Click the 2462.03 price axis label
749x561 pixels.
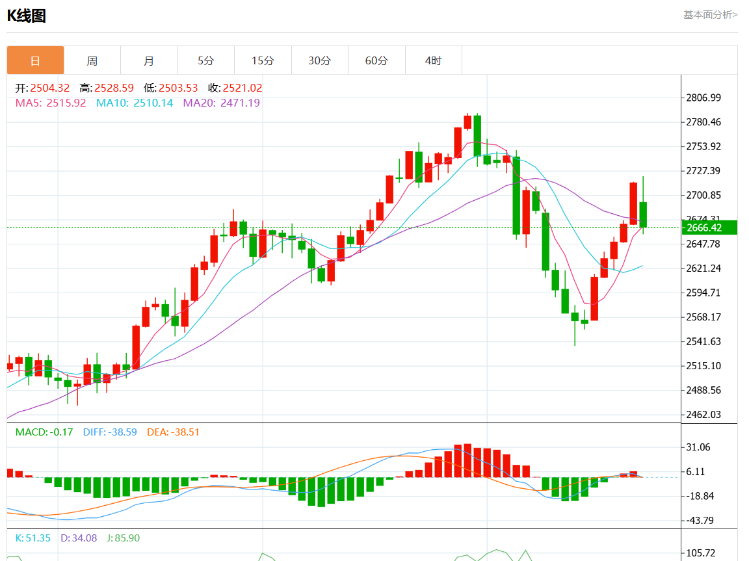click(x=703, y=415)
